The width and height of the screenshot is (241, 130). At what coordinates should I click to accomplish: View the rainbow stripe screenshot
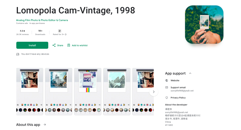click(88, 91)
